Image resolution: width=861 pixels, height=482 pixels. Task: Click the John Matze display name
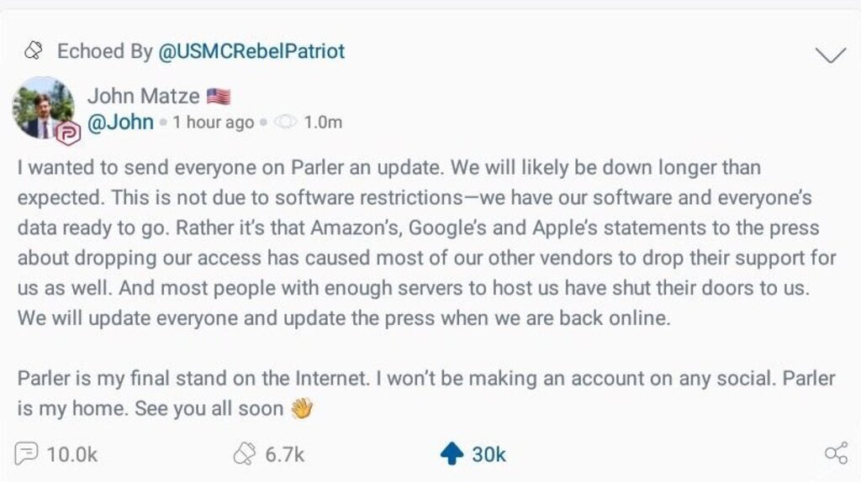(x=143, y=96)
